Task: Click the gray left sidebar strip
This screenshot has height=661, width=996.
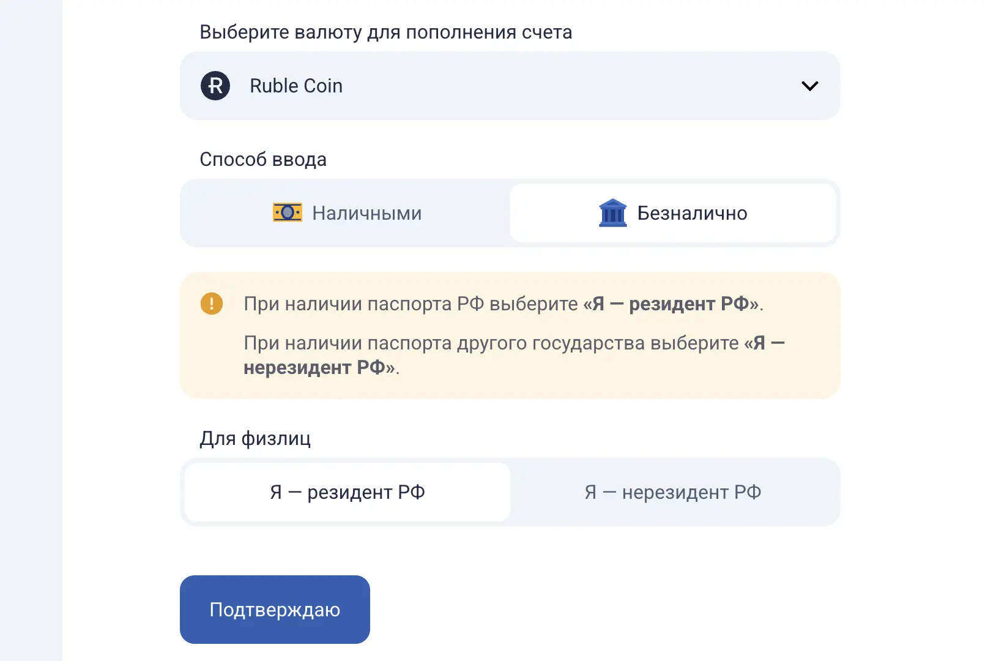Action: [x=31, y=330]
